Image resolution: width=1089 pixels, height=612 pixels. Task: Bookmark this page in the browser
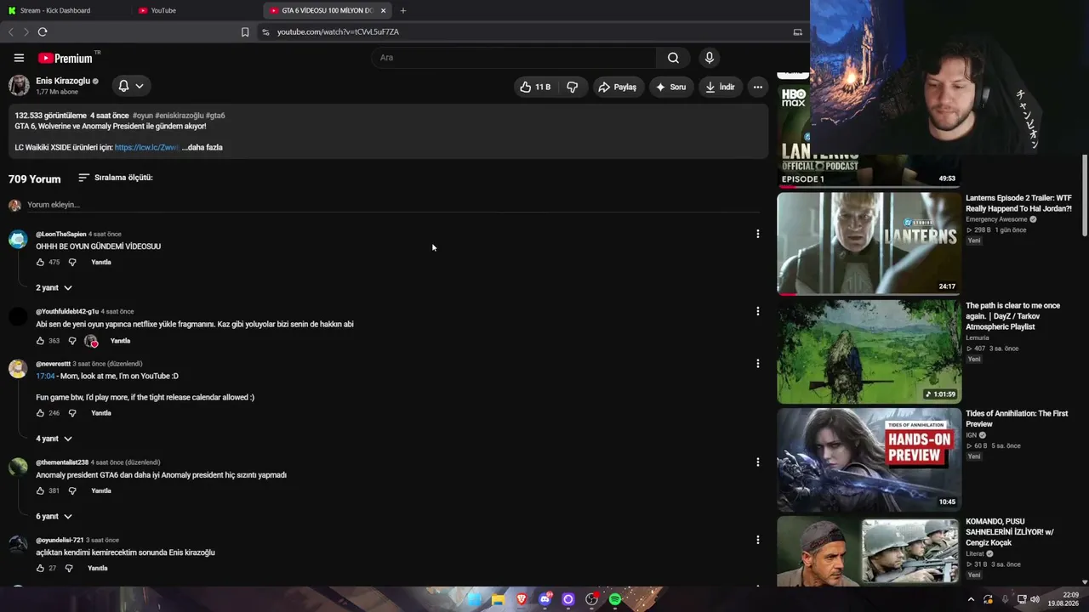(x=245, y=32)
